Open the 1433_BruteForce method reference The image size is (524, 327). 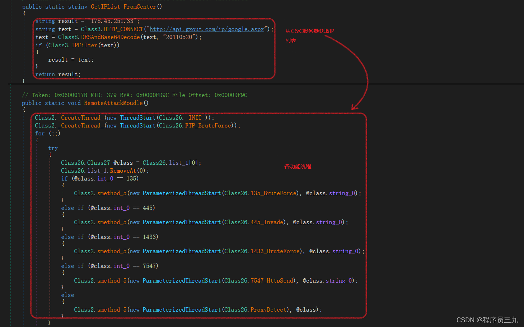coord(275,251)
